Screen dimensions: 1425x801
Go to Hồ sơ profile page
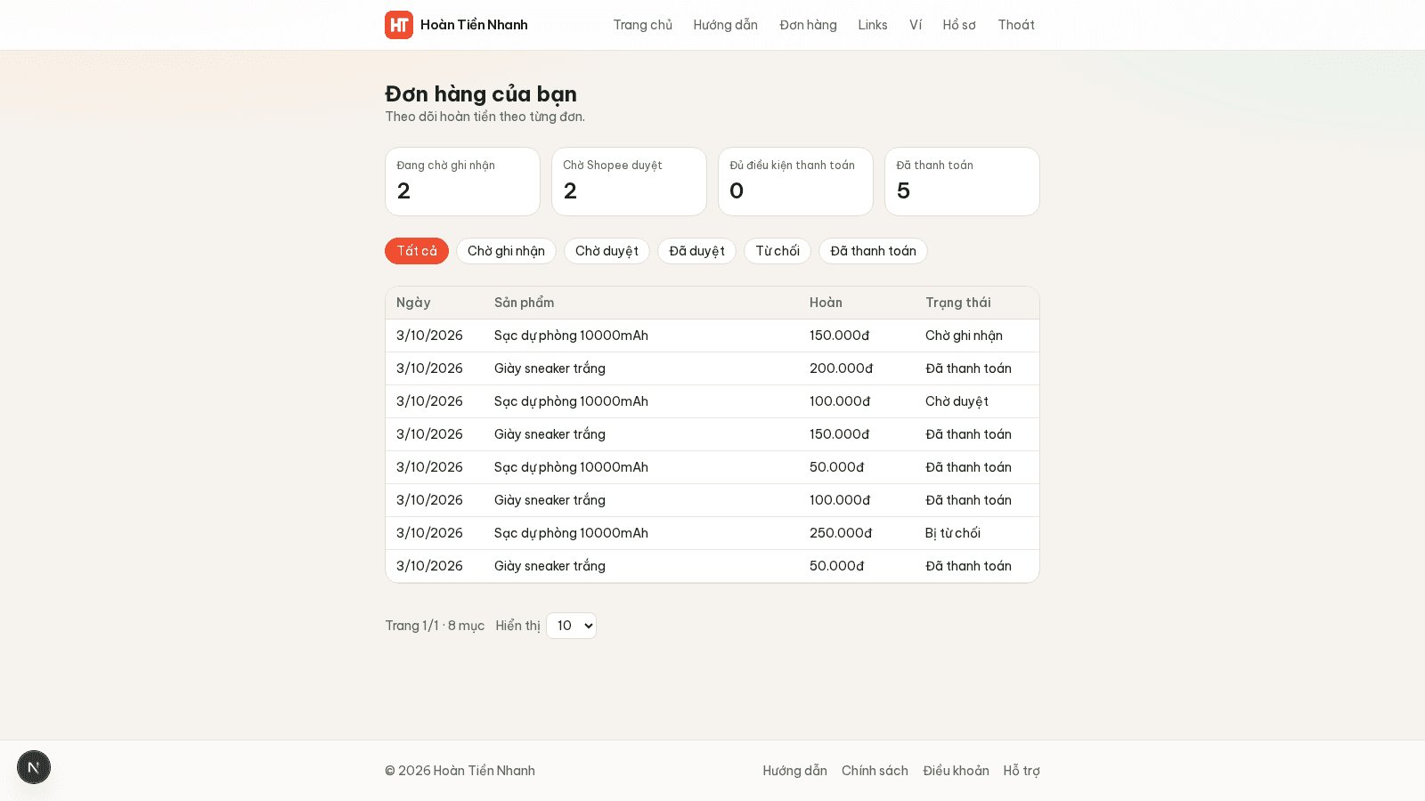point(959,25)
